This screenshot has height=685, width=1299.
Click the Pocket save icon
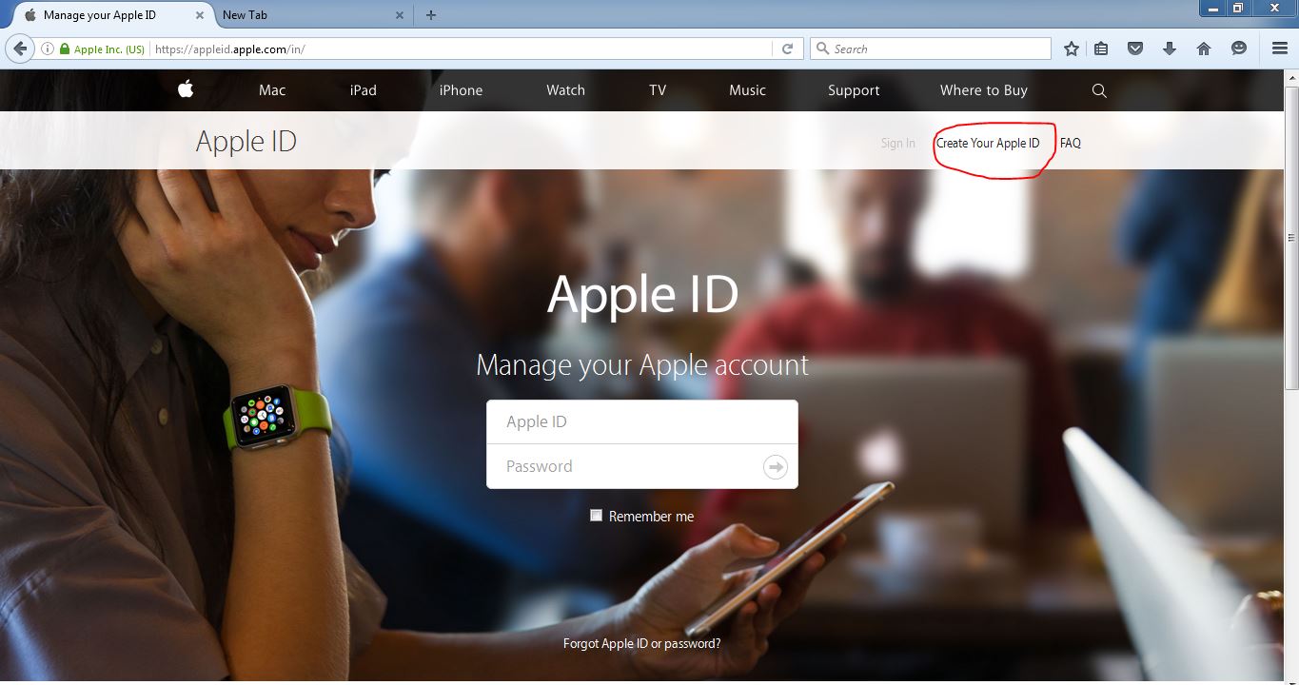coord(1135,49)
